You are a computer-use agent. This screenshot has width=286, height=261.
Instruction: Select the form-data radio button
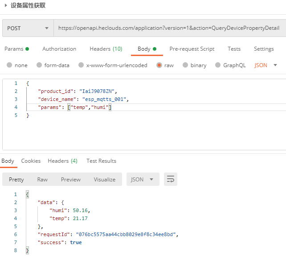(x=39, y=65)
